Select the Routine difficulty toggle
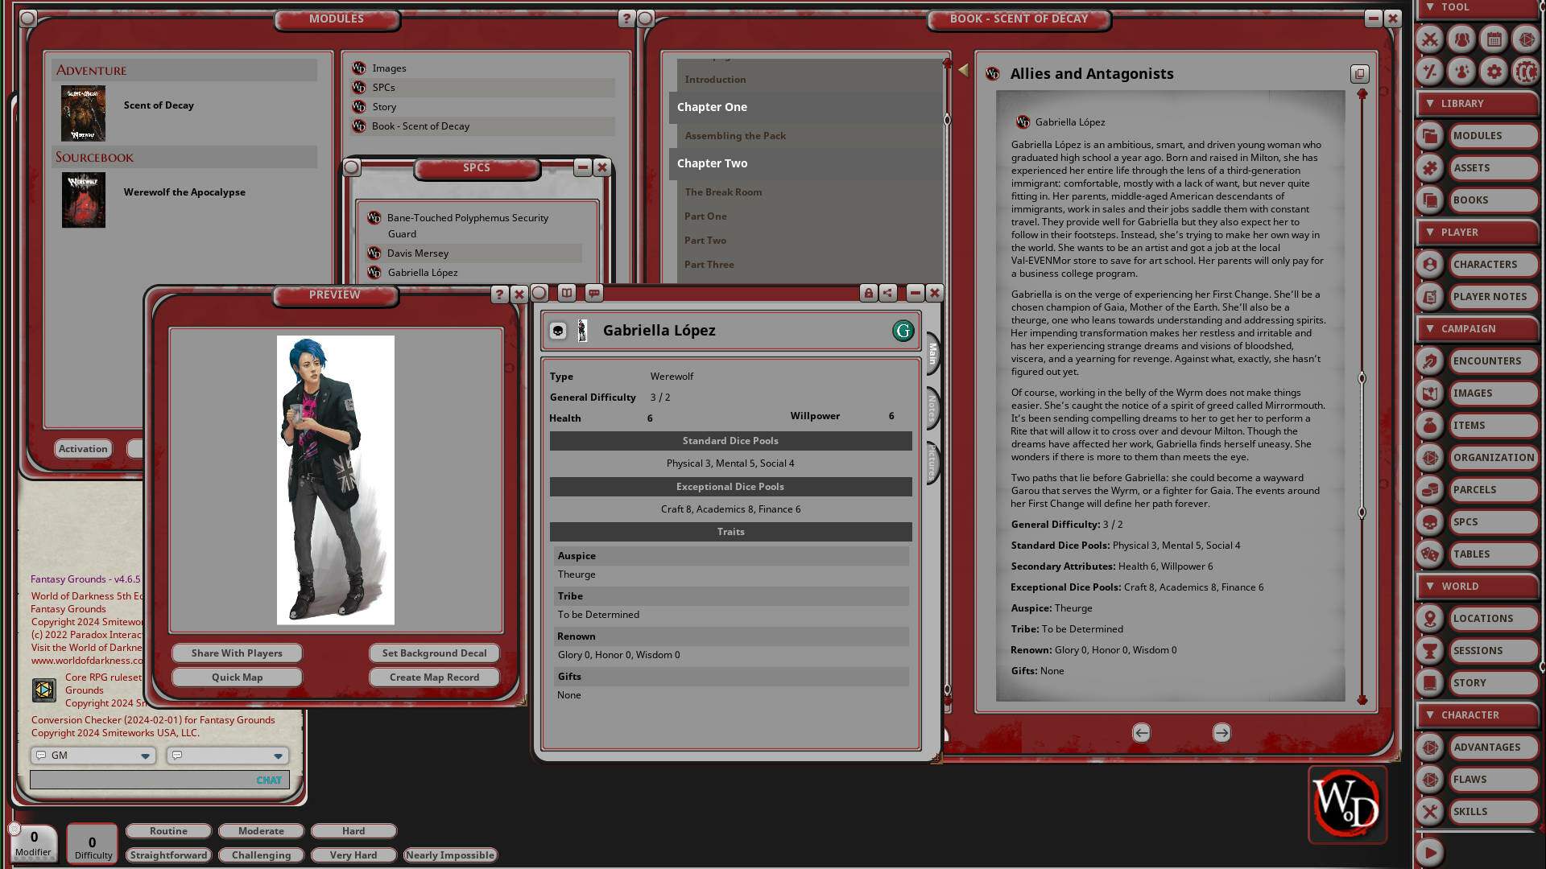The width and height of the screenshot is (1546, 869). click(167, 830)
